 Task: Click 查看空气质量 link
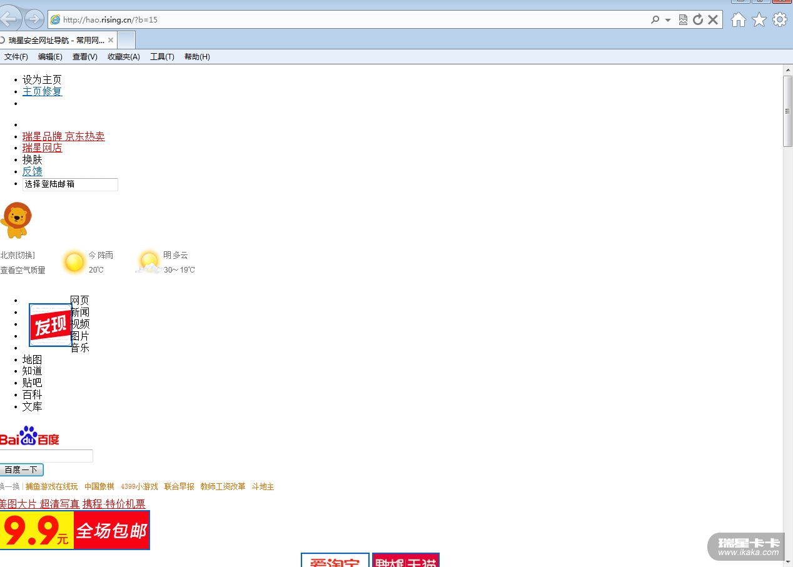coord(23,270)
